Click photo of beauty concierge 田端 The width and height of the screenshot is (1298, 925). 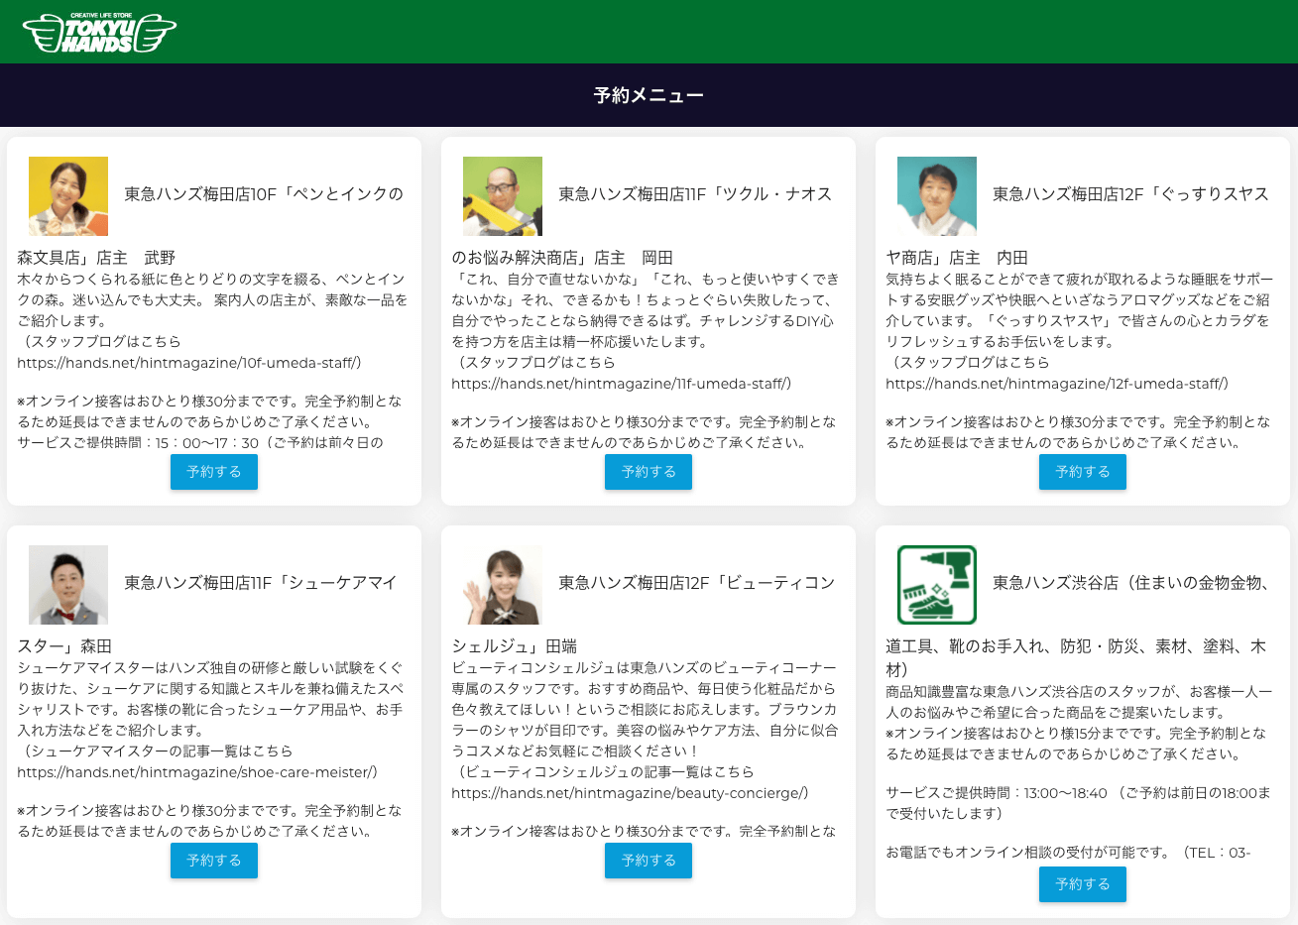pos(503,585)
